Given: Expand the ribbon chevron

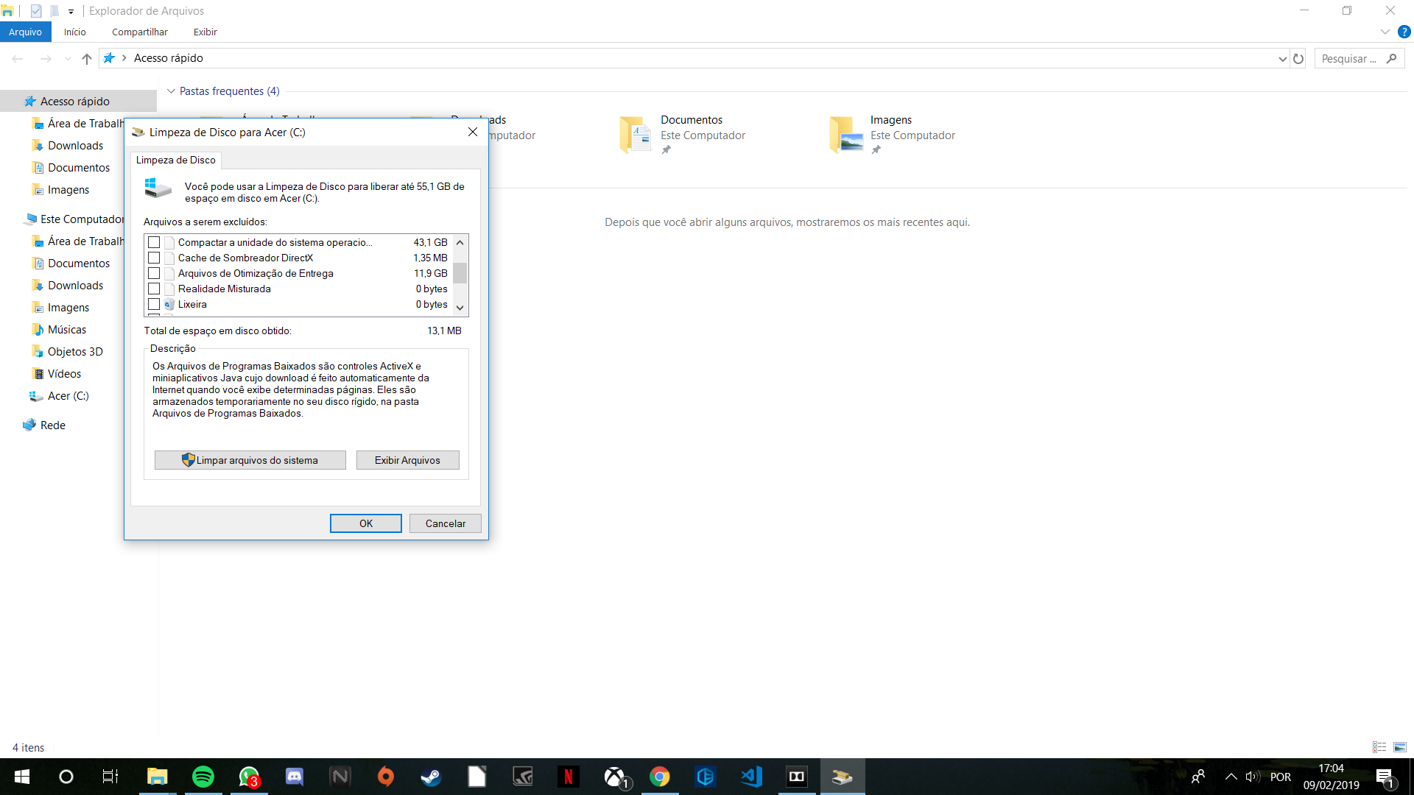Looking at the screenshot, I should [x=1385, y=32].
